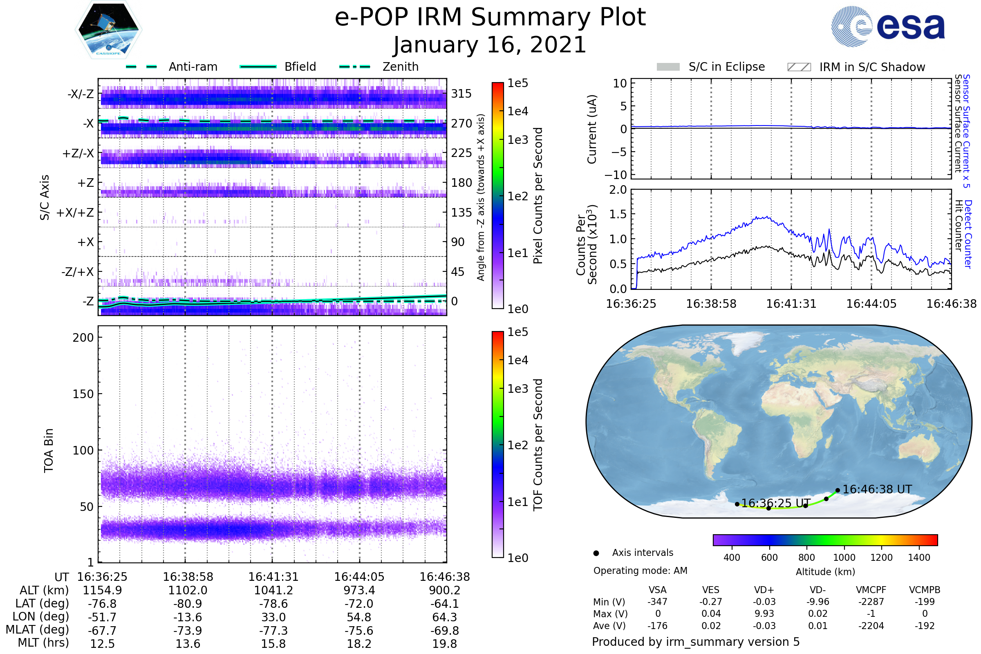Click the Bfield solid legend line

click(258, 67)
